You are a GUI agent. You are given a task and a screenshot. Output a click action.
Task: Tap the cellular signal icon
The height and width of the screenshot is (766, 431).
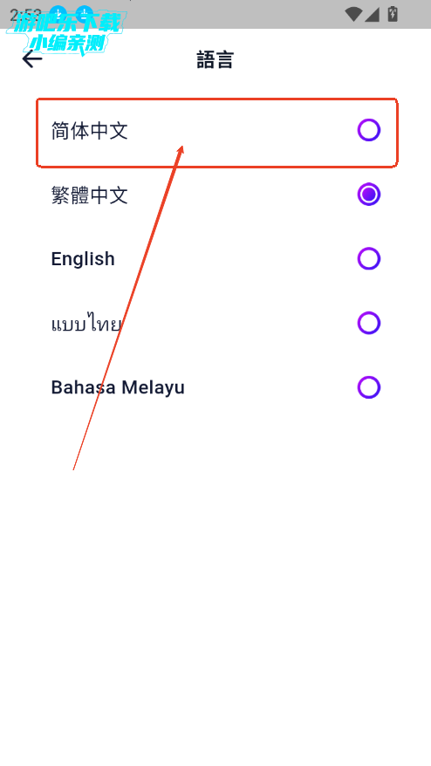[372, 14]
